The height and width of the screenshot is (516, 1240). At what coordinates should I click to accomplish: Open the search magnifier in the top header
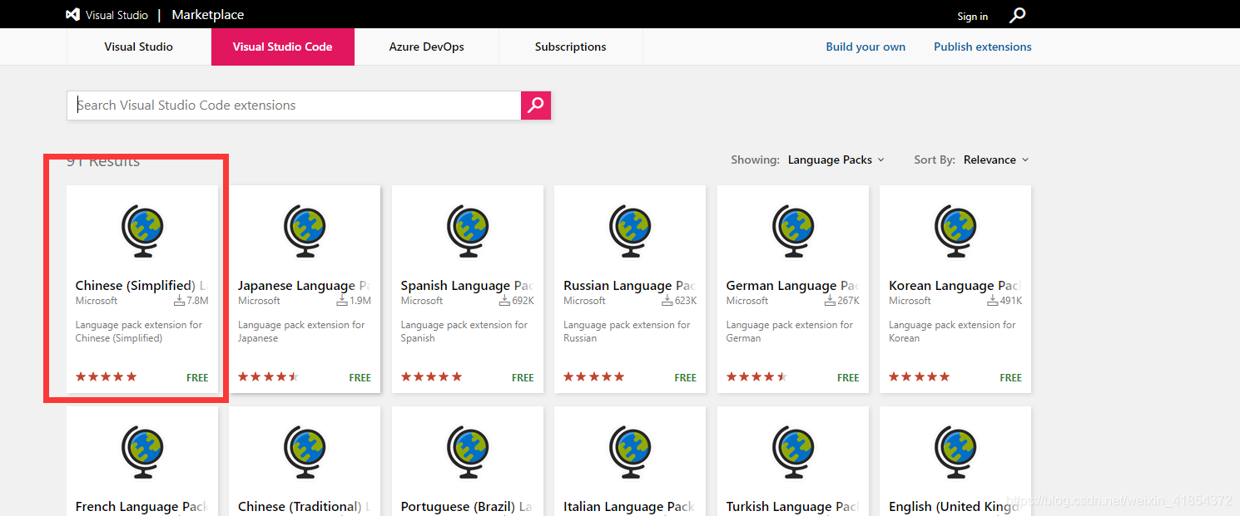tap(1018, 15)
